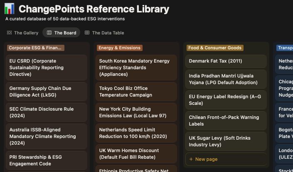293x172 pixels.
Task: Click the Food & Consumer Goods group tag
Action: click(x=215, y=48)
